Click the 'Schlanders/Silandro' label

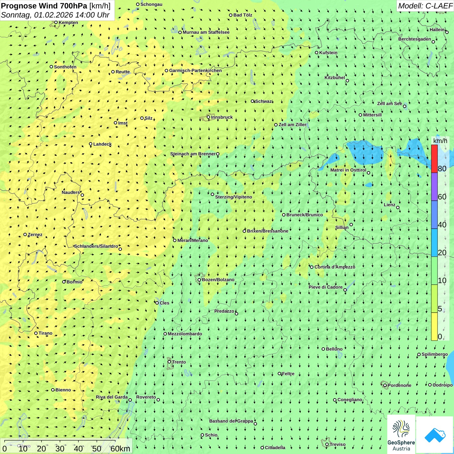click(96, 246)
